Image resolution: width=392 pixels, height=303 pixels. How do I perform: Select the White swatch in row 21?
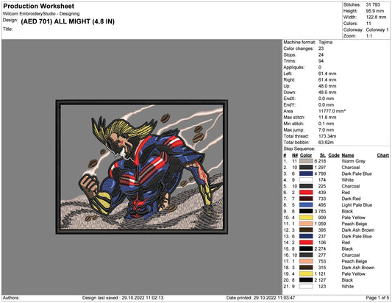click(306, 287)
